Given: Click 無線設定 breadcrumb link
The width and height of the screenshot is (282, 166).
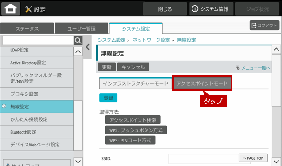Looking at the screenshot, I should (186, 40).
